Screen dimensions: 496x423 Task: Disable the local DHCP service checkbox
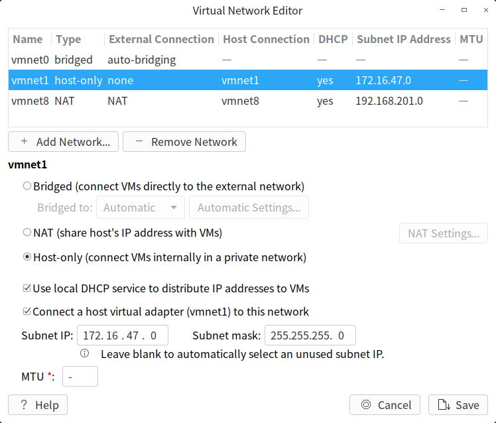click(27, 289)
